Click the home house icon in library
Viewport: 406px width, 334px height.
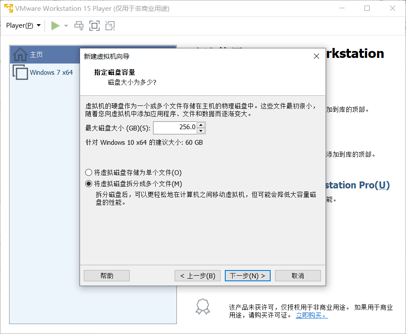pyautogui.click(x=20, y=54)
